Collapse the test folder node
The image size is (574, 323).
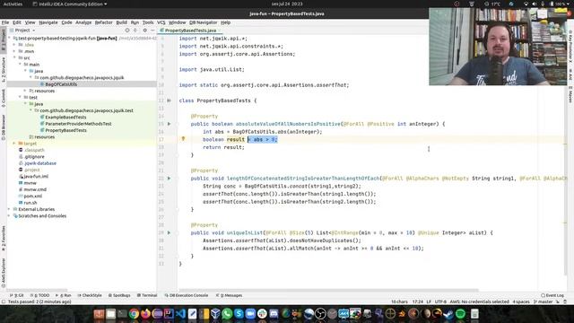20,97
